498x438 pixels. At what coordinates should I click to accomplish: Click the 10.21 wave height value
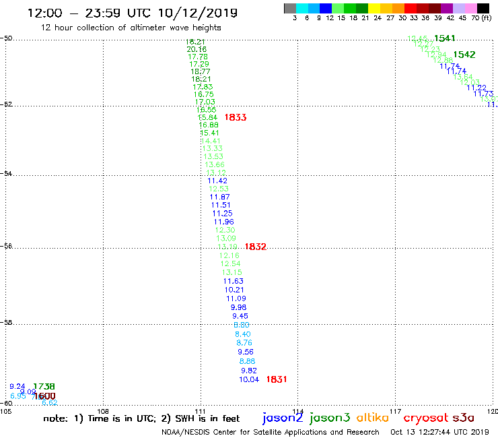pos(234,290)
